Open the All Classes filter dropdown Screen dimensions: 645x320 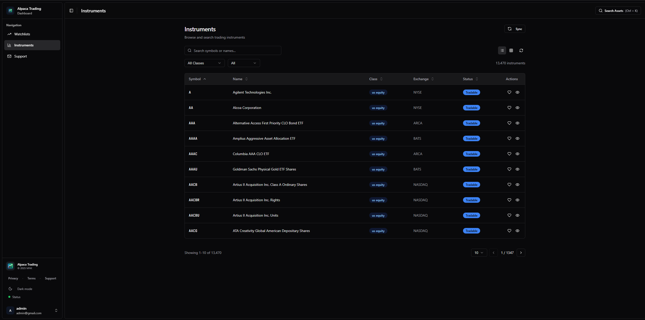(204, 63)
